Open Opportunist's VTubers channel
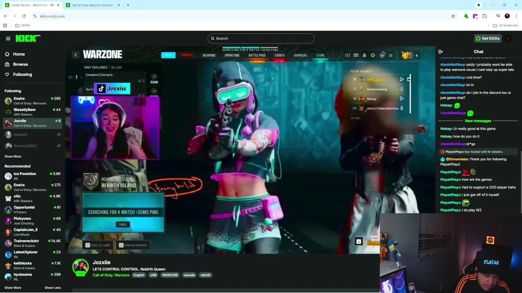The image size is (522, 293). click(x=33, y=210)
